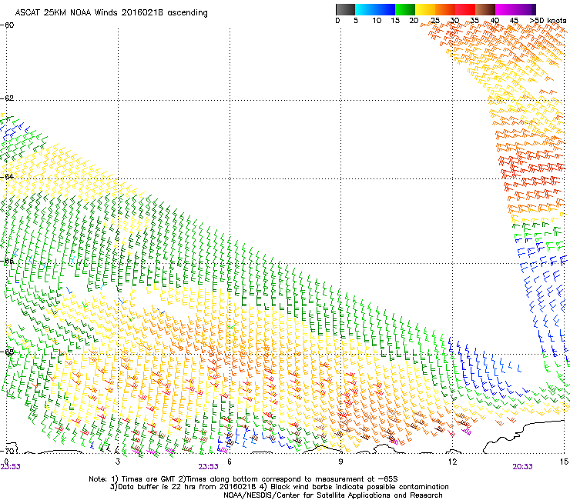Click the '23:53' time label beside longitude 6
Image resolution: width=570 pixels, height=500 pixels.
[x=208, y=467]
